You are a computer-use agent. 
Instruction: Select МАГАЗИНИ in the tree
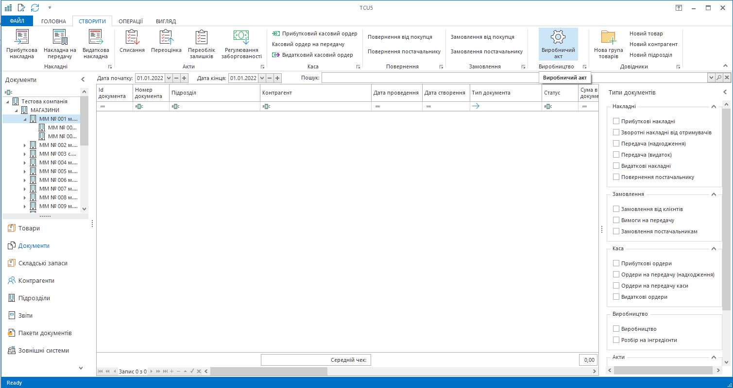(45, 110)
